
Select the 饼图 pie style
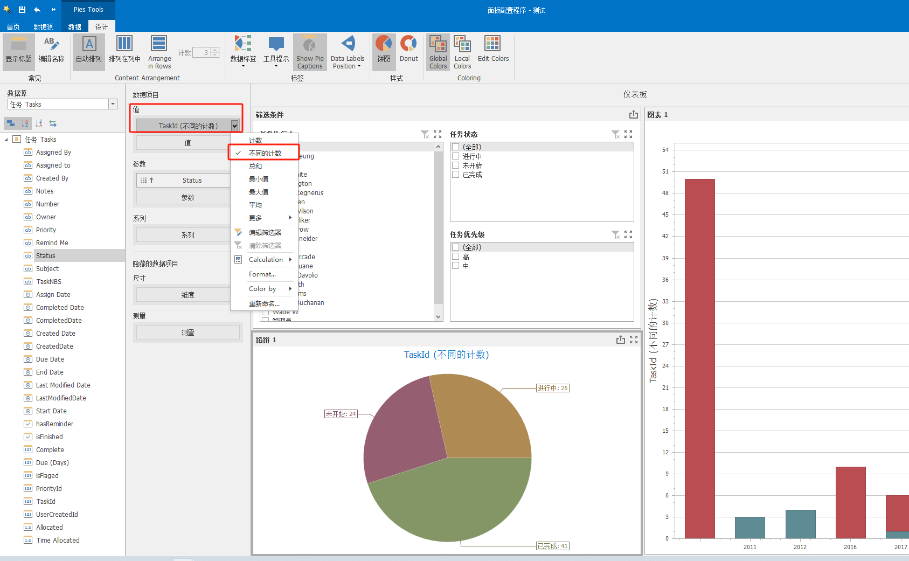click(384, 51)
